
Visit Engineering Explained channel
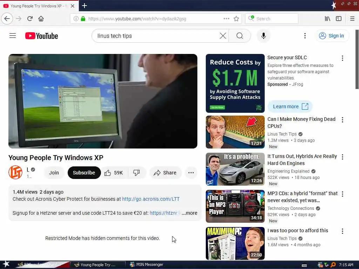(x=288, y=171)
